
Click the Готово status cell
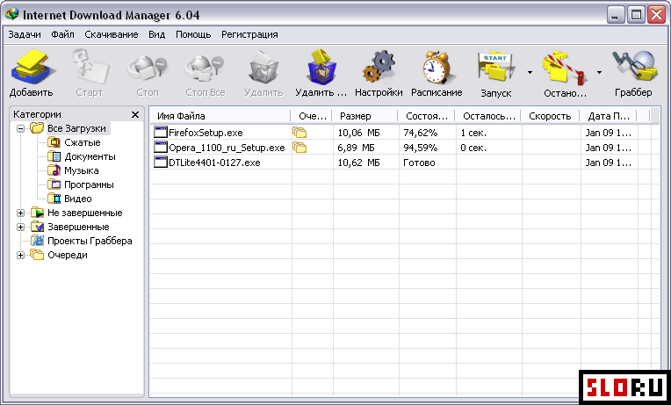[x=419, y=163]
